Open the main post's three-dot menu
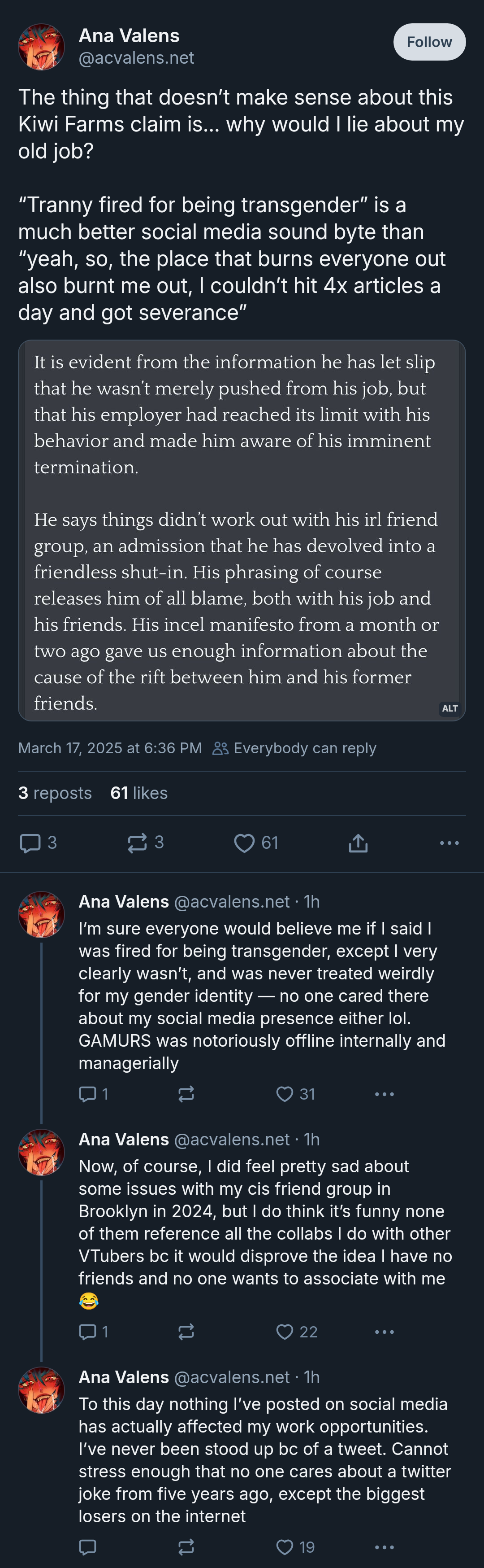This screenshot has width=484, height=1568. (x=449, y=843)
